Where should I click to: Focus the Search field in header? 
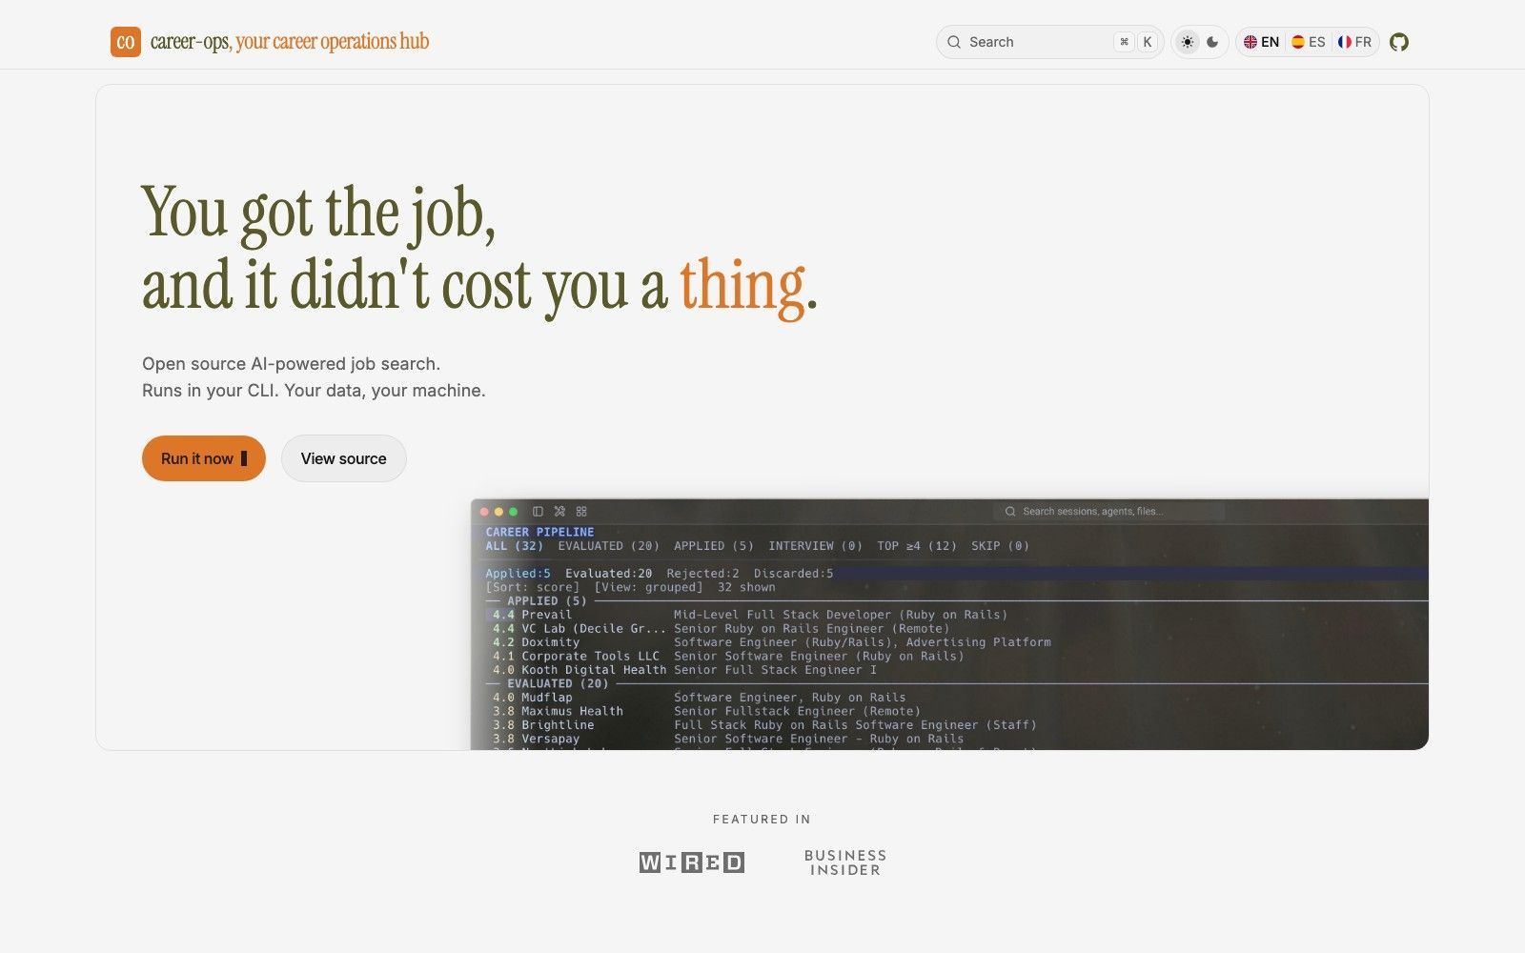pos(1049,42)
